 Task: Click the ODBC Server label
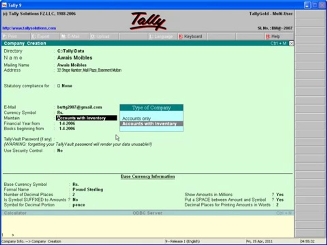pos(147,213)
